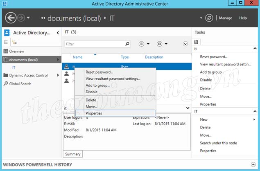Open Global Search
This screenshot has width=260, height=171.
[20, 84]
